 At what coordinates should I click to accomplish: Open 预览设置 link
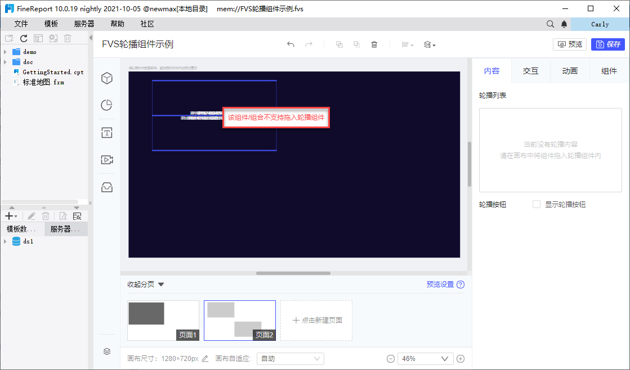(440, 284)
